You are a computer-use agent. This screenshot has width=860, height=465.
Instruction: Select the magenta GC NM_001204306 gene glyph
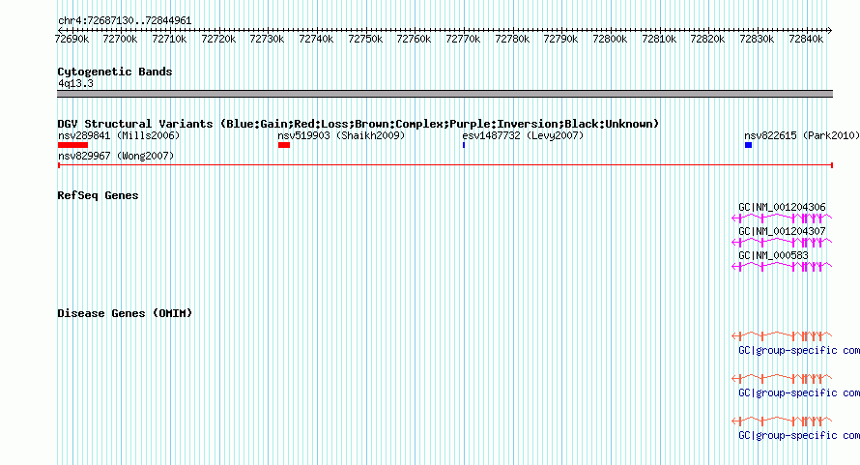click(782, 218)
